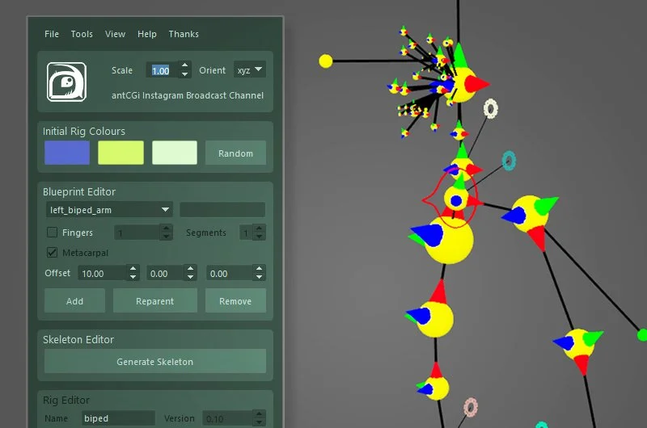647x428 pixels.
Task: Click the Version 0.10 field
Action: pyautogui.click(x=227, y=418)
